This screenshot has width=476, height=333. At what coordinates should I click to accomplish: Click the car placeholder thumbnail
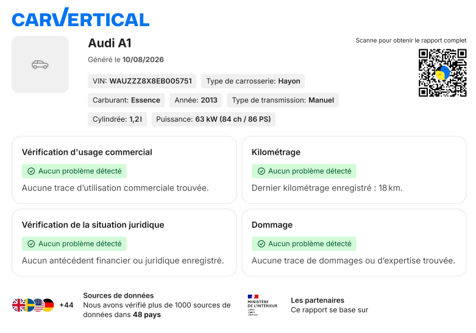pos(40,65)
